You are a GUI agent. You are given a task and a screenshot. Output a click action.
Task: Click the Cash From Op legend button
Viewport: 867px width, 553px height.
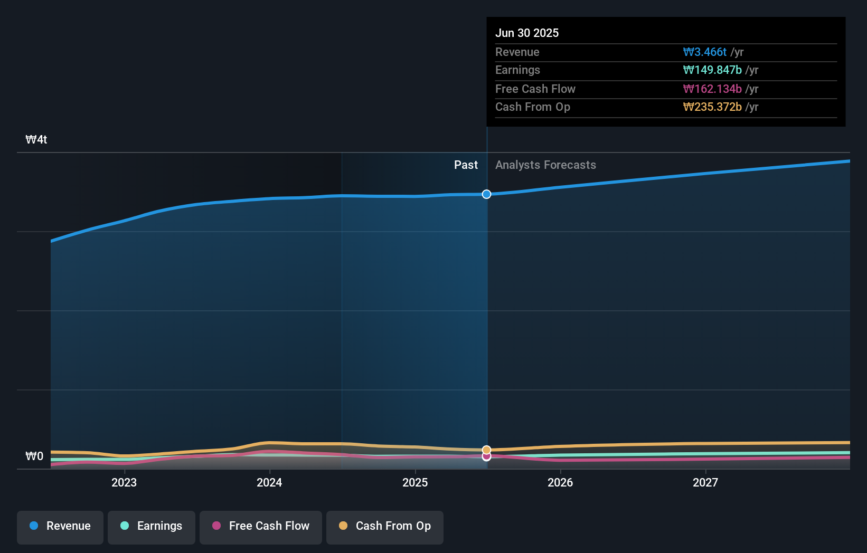pyautogui.click(x=384, y=527)
